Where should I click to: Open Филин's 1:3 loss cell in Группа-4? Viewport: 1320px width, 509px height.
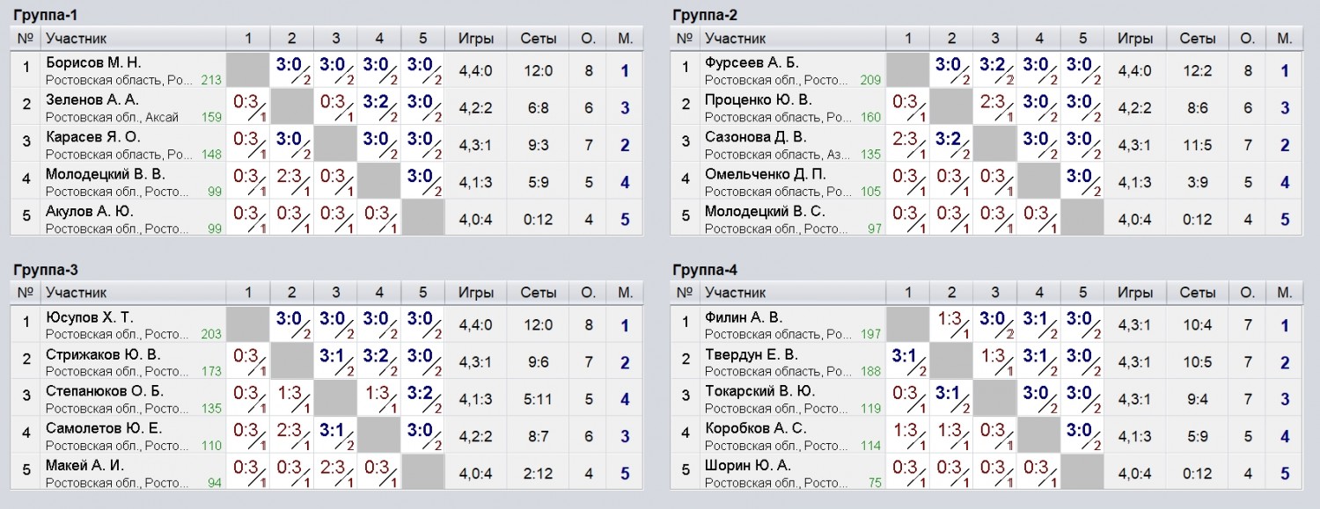pyautogui.click(x=951, y=324)
